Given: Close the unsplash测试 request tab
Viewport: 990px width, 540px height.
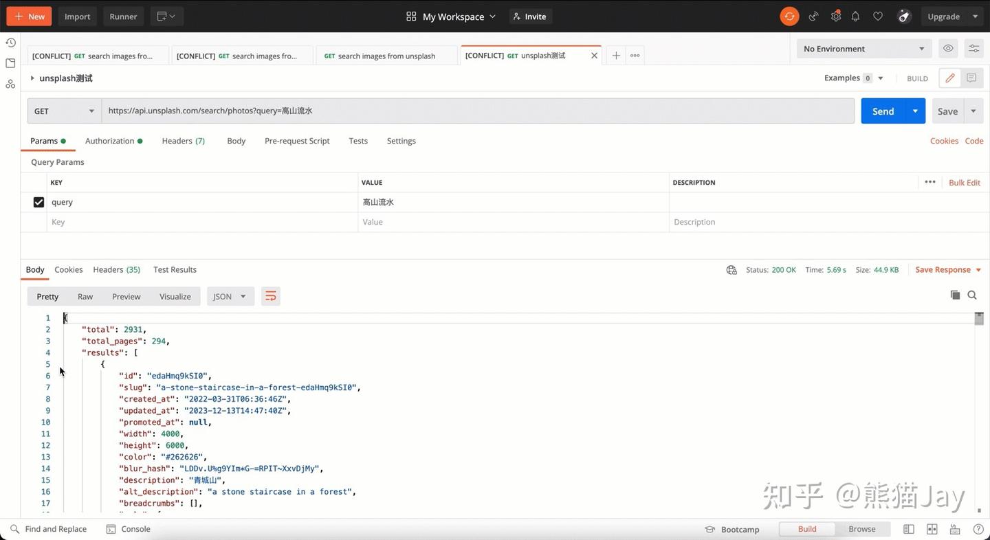Looking at the screenshot, I should pos(594,56).
